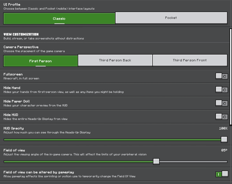Switch UI profile to Pocket
The width and height of the screenshot is (232, 184).
click(171, 18)
